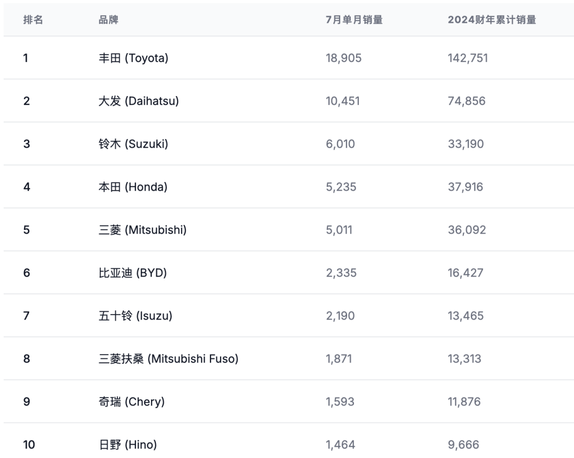Click the 7月单月销量 column header
574x458 pixels.
[x=354, y=20]
